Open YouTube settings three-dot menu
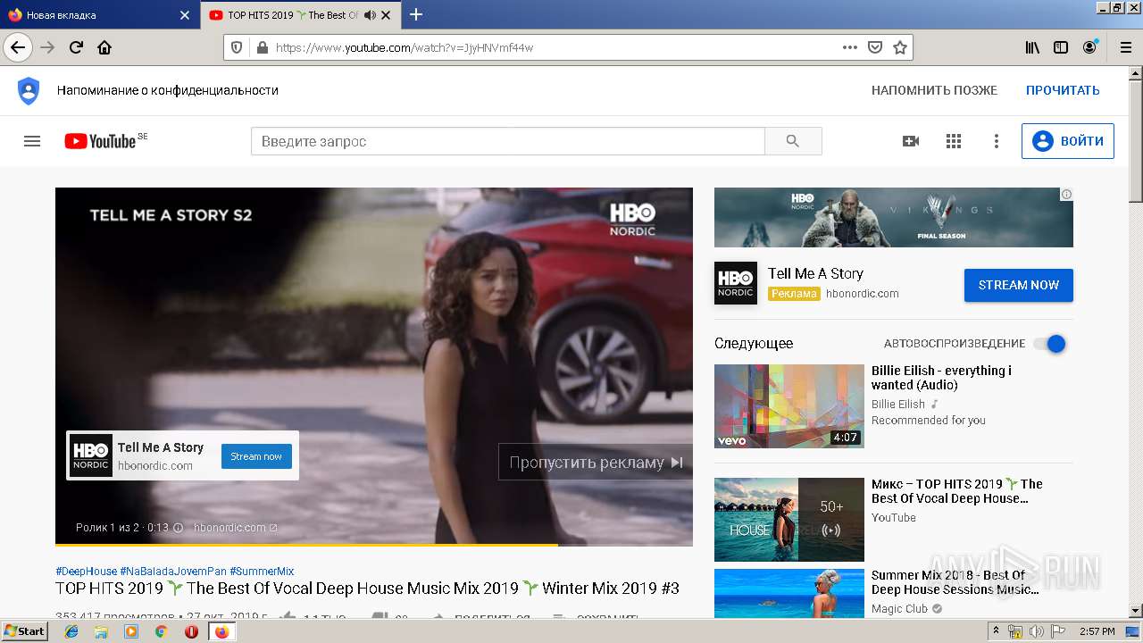This screenshot has width=1143, height=643. click(x=997, y=141)
